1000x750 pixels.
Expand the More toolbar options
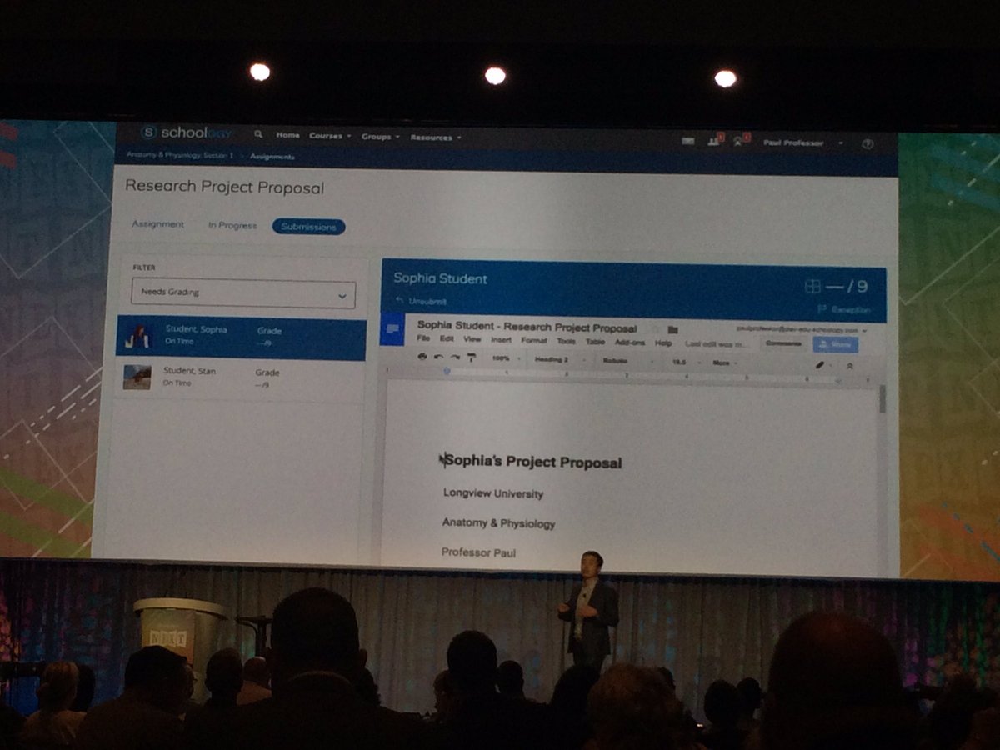coord(725,362)
